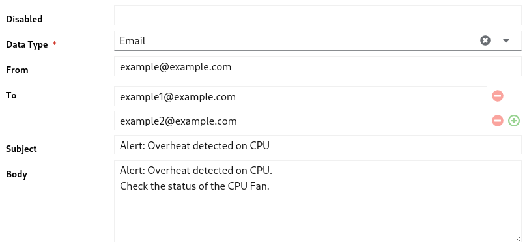Click the Body textarea resize handle

[518, 239]
